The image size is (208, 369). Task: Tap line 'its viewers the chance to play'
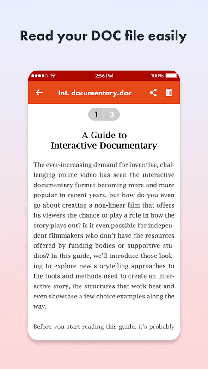coord(104,215)
